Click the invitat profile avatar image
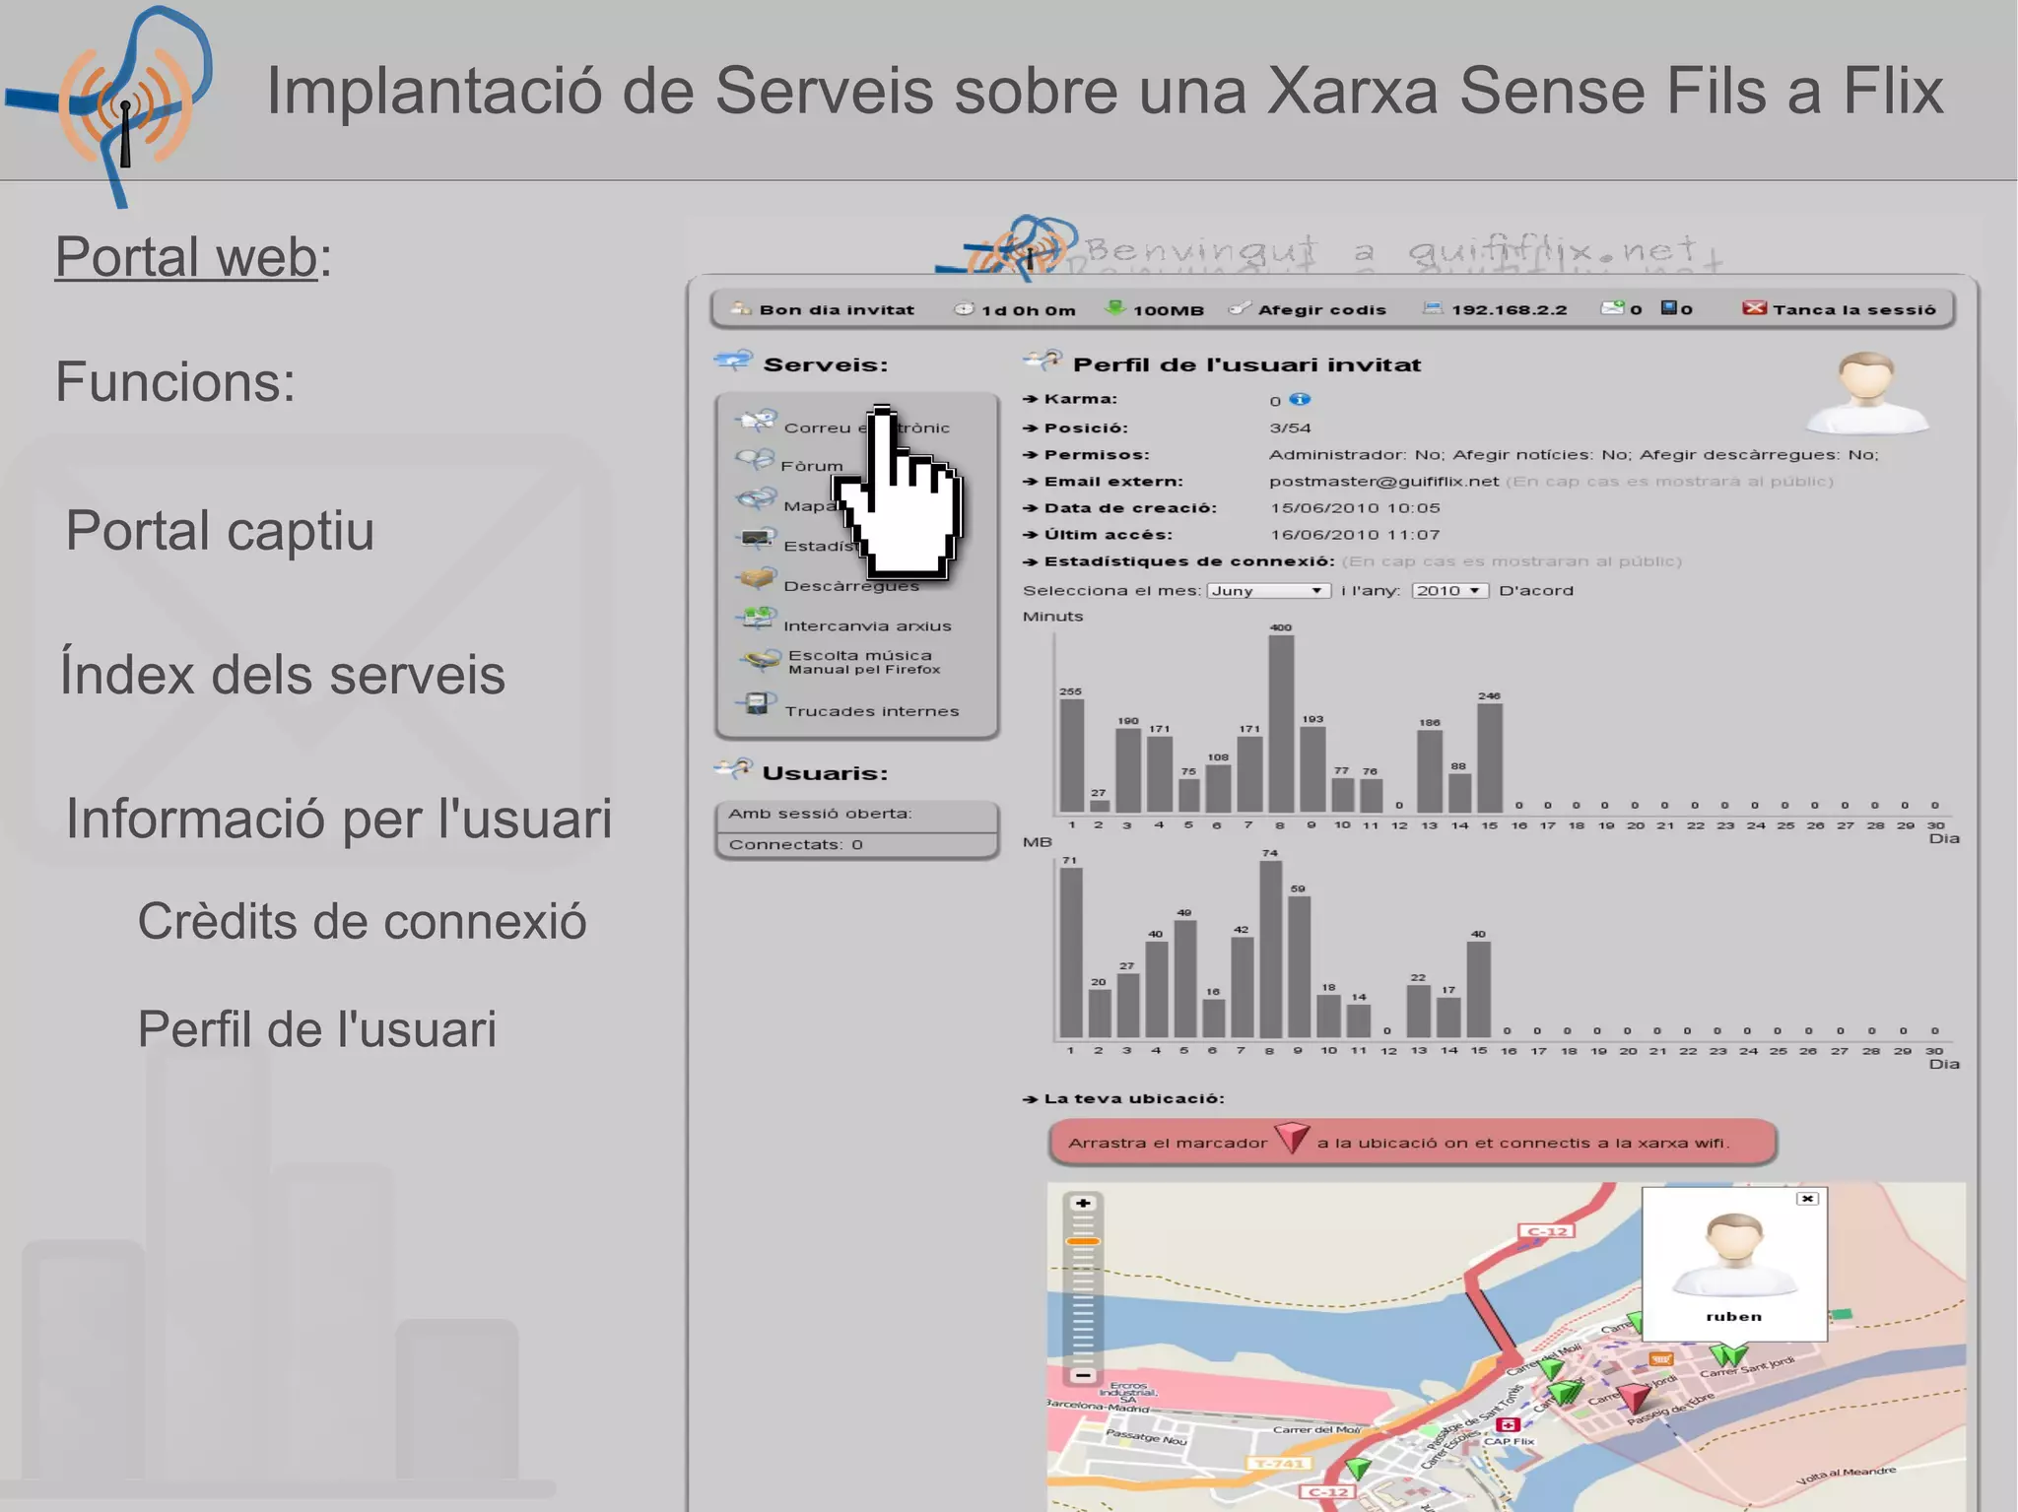2018x1512 pixels. click(x=1866, y=392)
